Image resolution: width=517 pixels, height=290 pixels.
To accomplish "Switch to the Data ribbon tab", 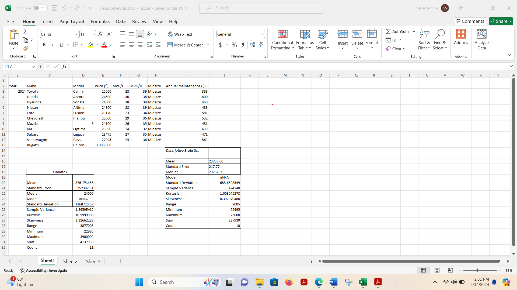I will (121, 21).
